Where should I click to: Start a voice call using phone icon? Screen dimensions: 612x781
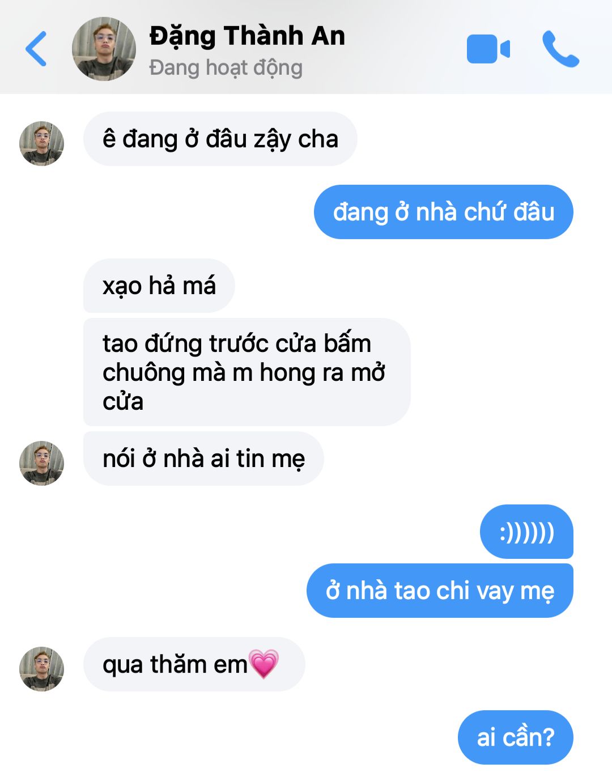[x=560, y=49]
